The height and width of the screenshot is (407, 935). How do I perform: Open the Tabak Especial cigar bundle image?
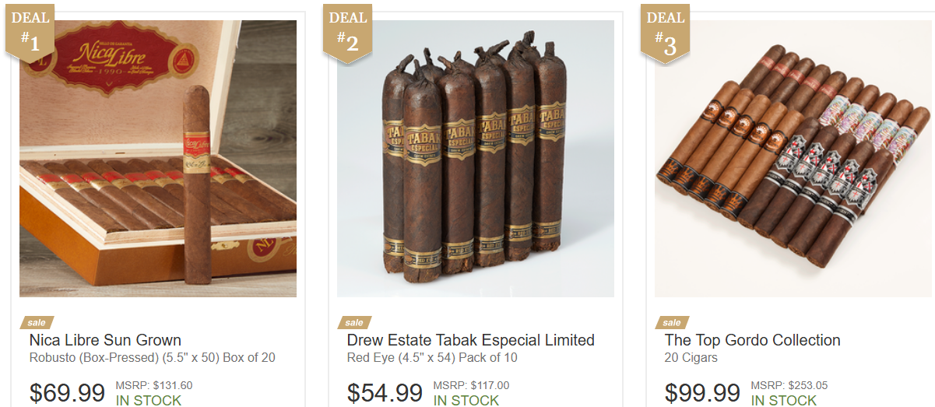pyautogui.click(x=476, y=159)
